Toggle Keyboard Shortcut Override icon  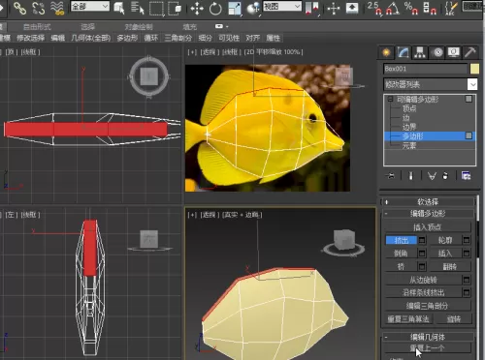(x=352, y=9)
